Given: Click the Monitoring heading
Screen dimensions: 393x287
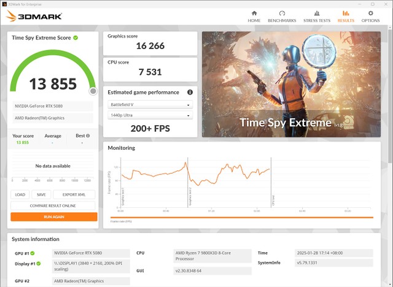Looking at the screenshot, I should 122,148.
